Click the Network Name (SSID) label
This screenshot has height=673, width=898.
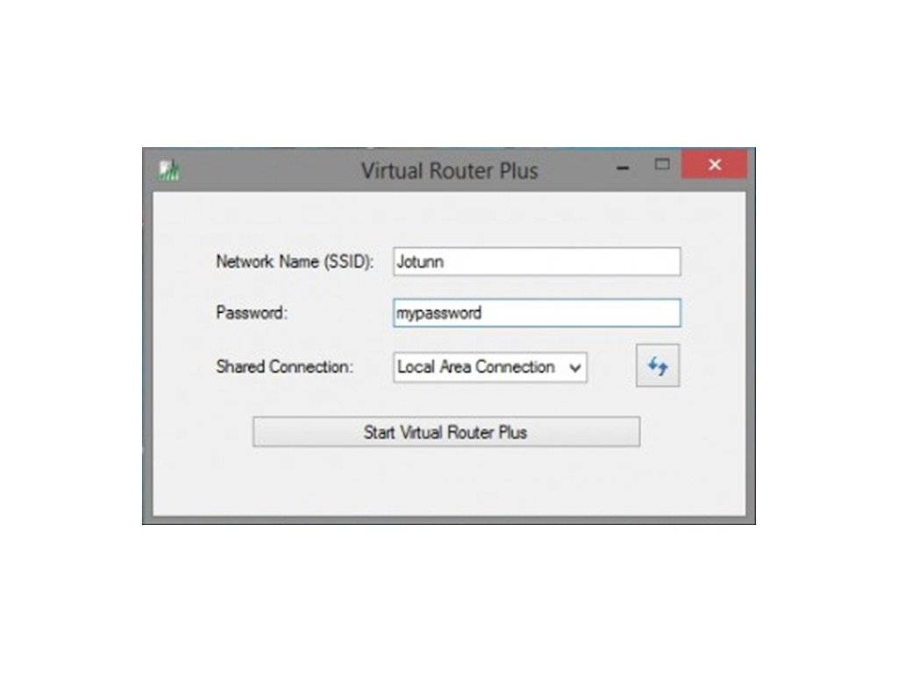click(x=295, y=261)
